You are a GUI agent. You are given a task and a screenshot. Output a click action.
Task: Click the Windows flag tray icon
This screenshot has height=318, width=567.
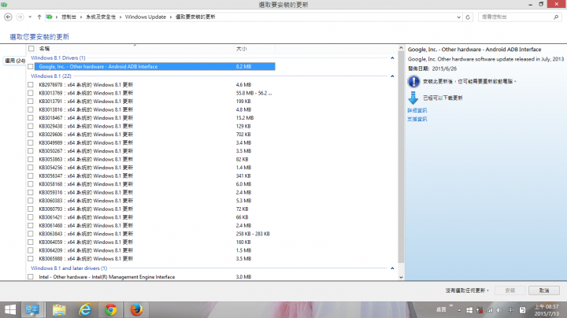(469, 310)
